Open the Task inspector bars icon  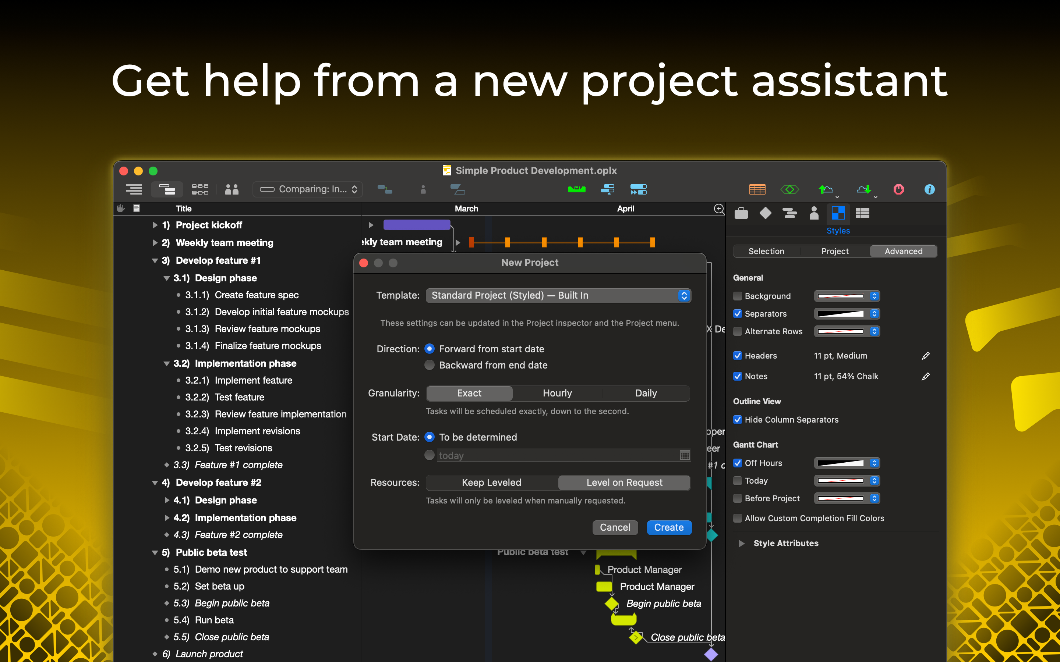coord(789,213)
